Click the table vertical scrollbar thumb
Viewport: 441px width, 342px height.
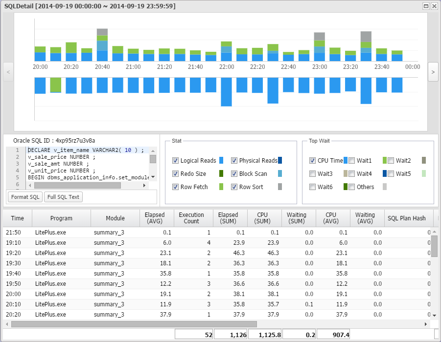tap(434, 246)
